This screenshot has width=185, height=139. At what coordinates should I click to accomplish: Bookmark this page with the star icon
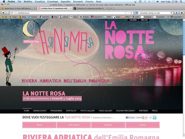click(x=126, y=13)
